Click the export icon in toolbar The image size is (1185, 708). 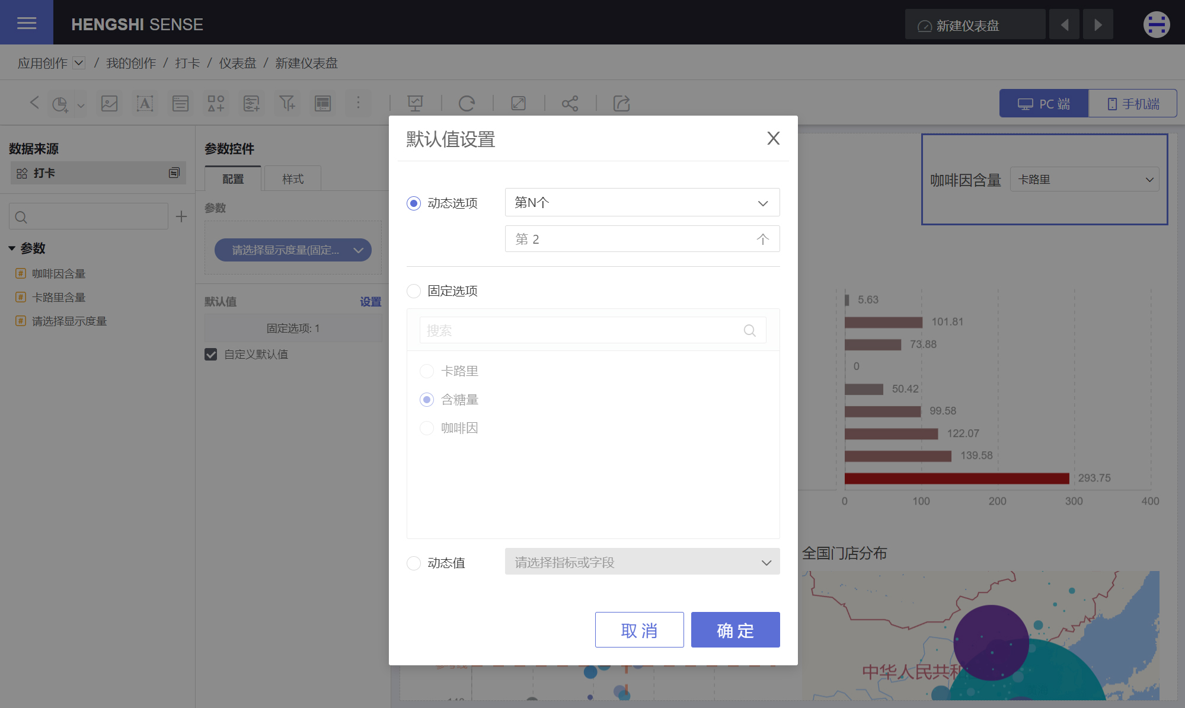pyautogui.click(x=621, y=103)
